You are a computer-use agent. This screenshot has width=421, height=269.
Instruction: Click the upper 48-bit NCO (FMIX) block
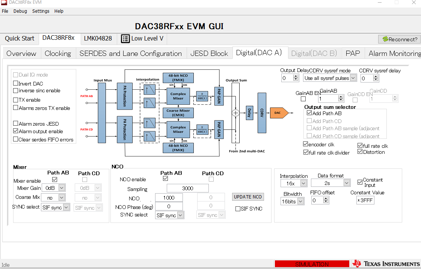(x=178, y=78)
